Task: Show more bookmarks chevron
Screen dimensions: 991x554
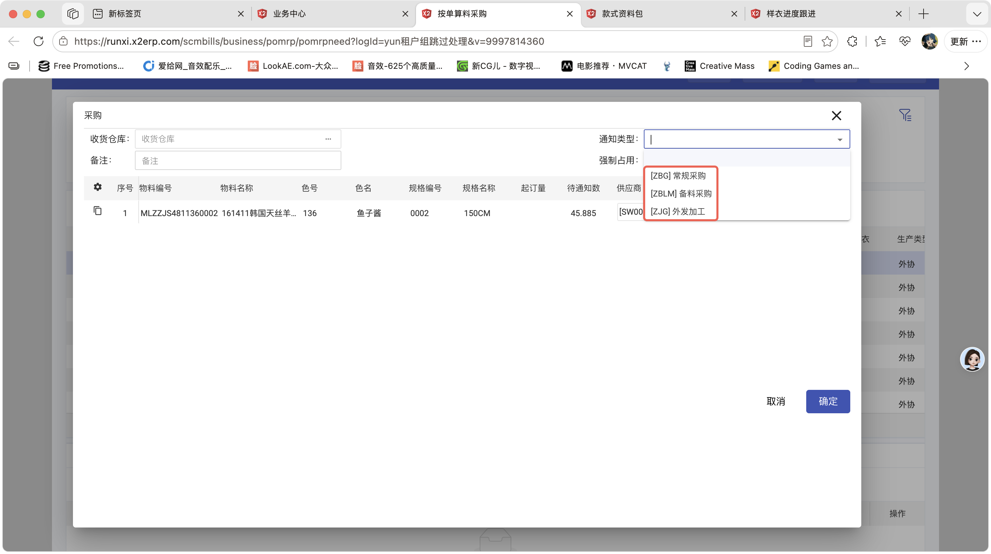Action: pos(967,66)
